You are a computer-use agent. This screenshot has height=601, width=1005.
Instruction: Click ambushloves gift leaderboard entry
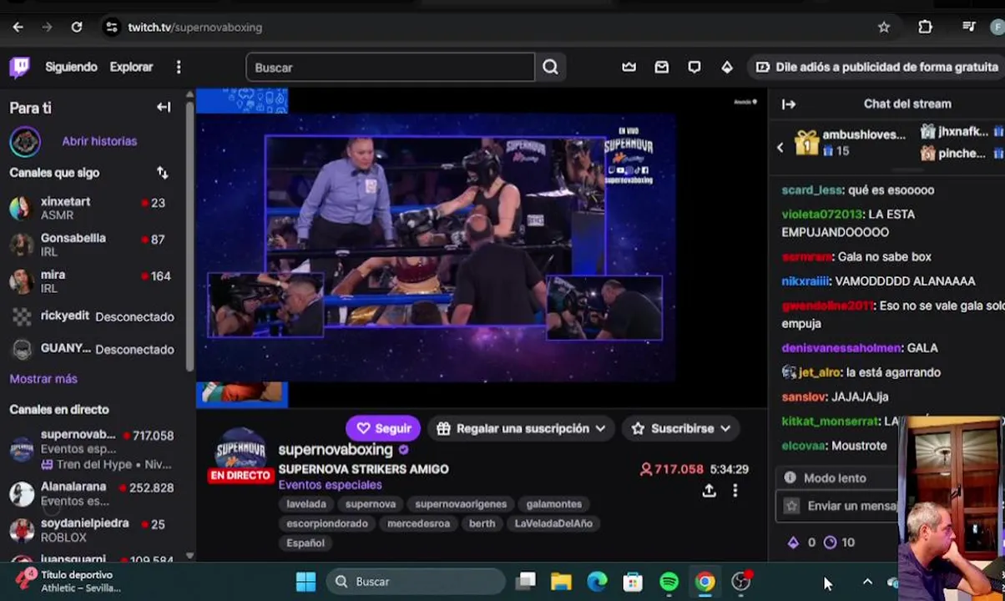point(850,143)
